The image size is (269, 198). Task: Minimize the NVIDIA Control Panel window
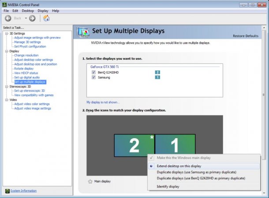click(x=243, y=5)
